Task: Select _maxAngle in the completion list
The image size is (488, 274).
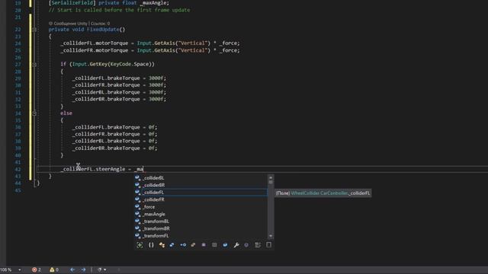Action: 201,214
